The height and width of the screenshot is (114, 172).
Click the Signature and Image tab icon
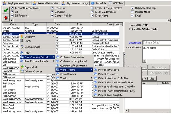click(63, 3)
